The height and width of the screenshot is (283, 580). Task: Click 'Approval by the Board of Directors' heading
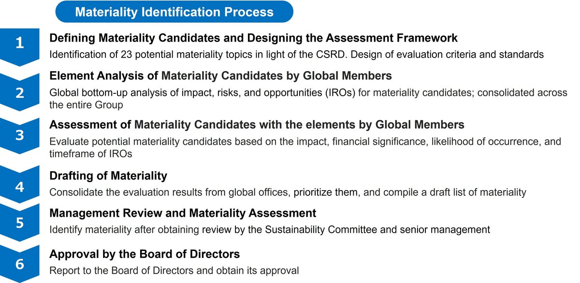tap(145, 254)
